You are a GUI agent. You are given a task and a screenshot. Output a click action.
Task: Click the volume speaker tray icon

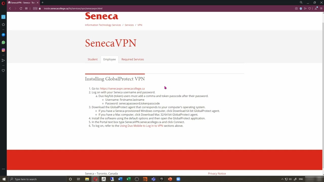290,179
